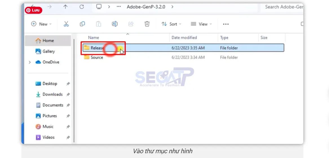Sort by the Date modified column header
Screen dimensions: 329x158
click(184, 38)
